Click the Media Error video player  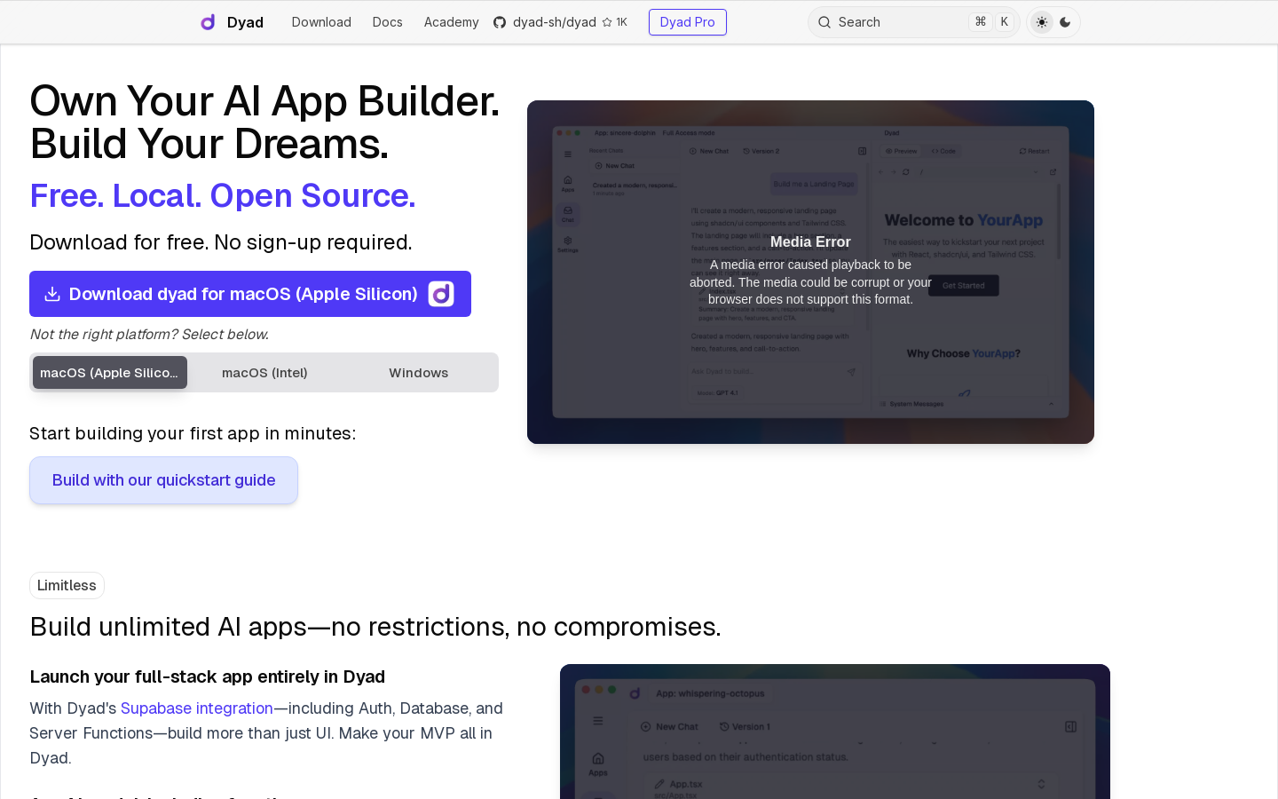pos(810,272)
